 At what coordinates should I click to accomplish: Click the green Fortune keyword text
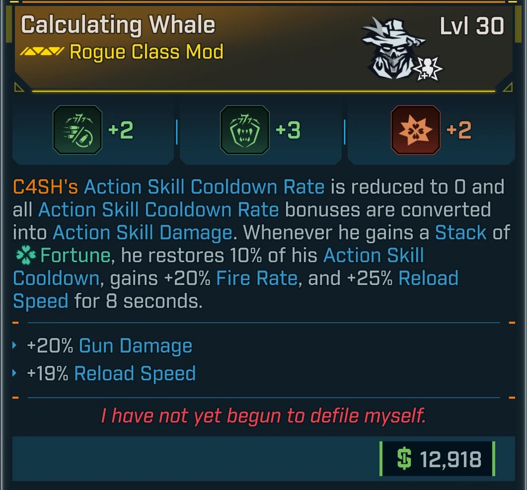click(75, 256)
